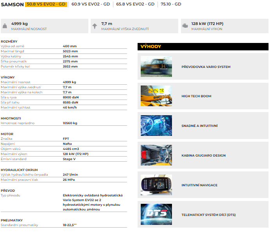Screen dimensions: 274x237
Task: Click the MAXIMÁLNÍ NOSNOST label
Action: (x=29, y=29)
